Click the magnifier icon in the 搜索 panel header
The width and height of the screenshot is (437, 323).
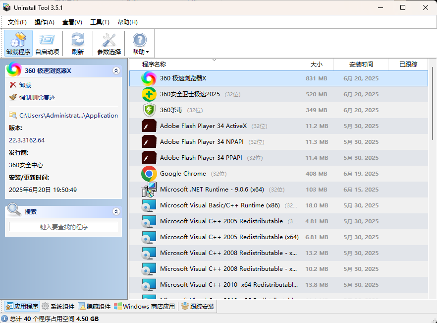(14, 210)
